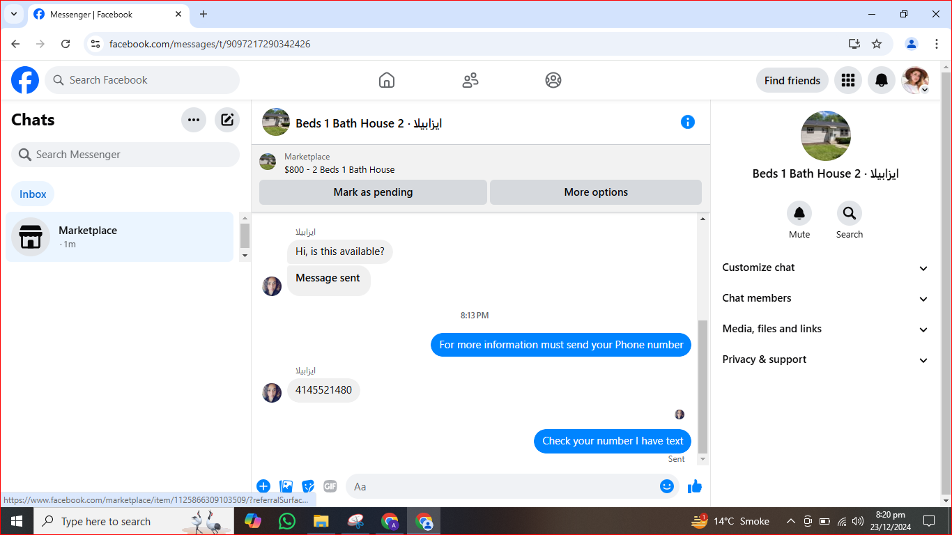952x535 pixels.
Task: Start a new message with compose icon
Action: (227, 120)
